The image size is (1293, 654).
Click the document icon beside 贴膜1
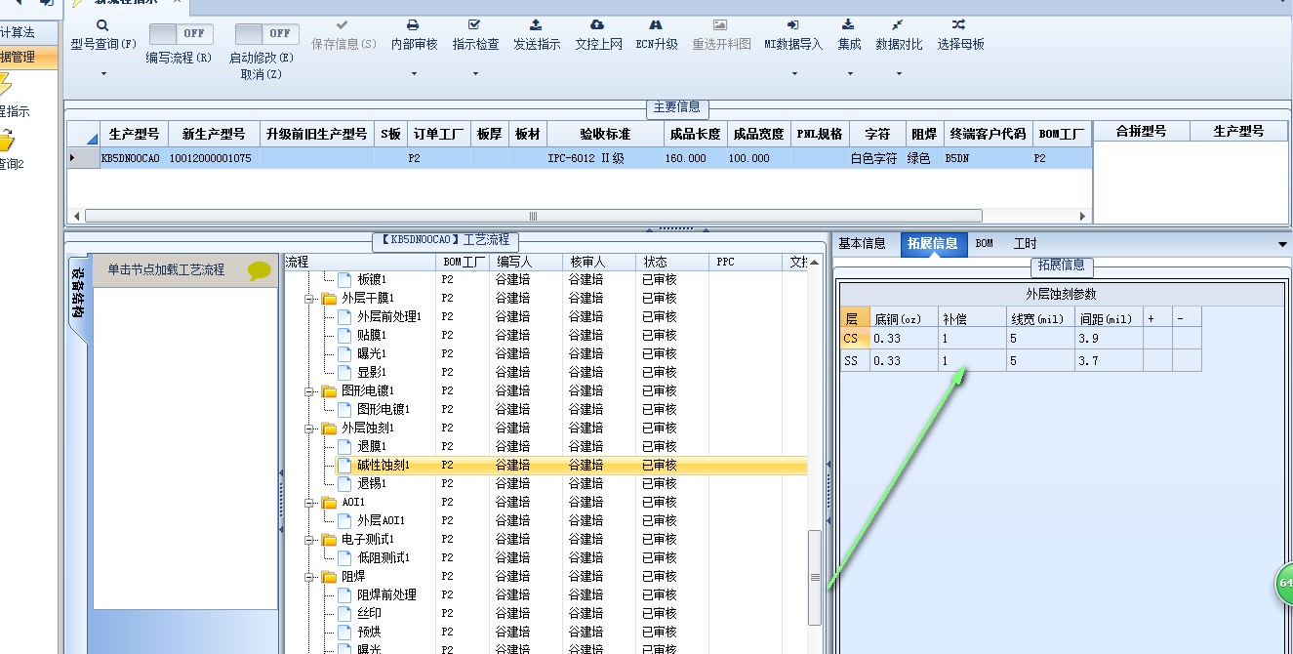343,336
